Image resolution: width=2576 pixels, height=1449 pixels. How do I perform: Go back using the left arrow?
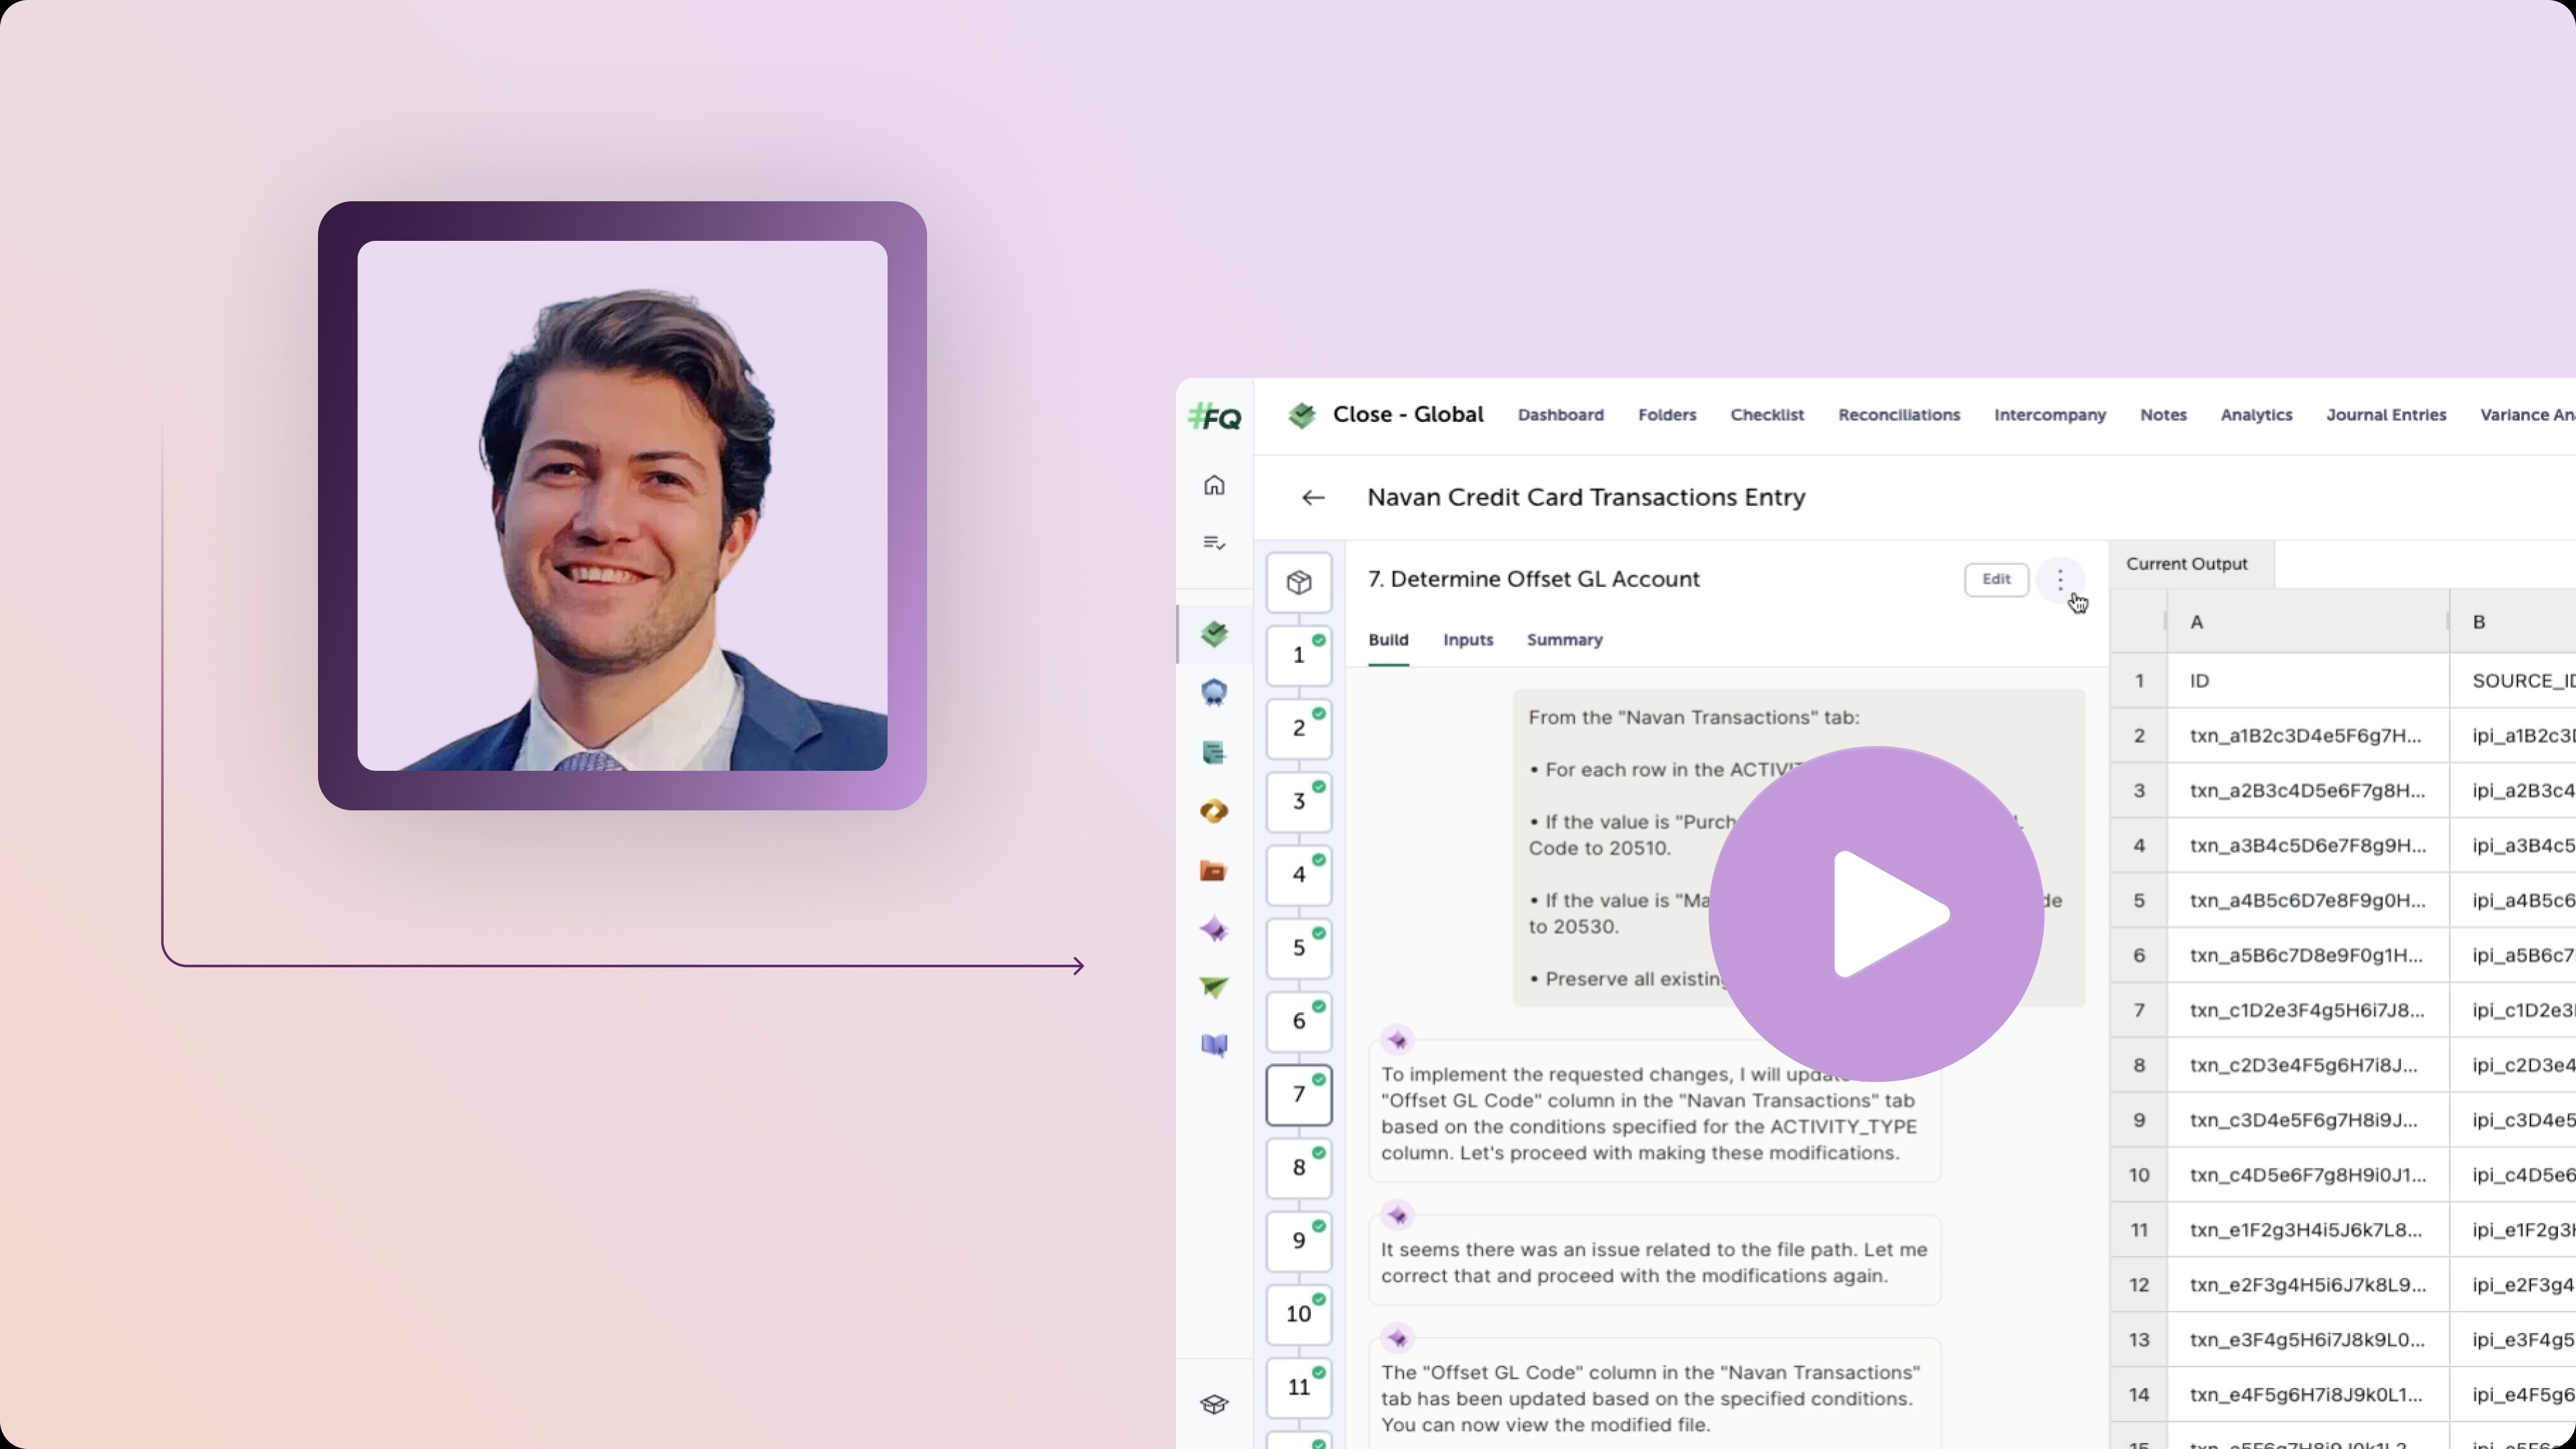click(1313, 498)
